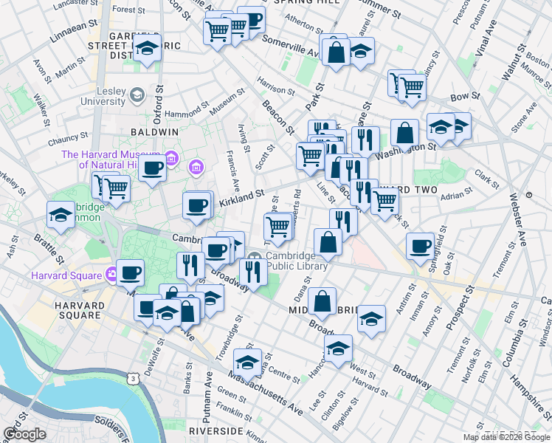Click the coffee cup marker near Harvard Museum
This screenshot has width=552, height=443.
pyautogui.click(x=152, y=169)
